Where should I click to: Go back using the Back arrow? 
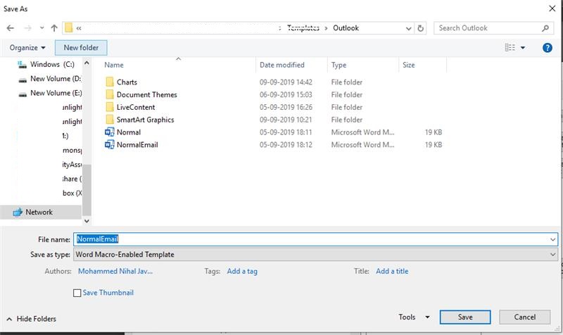[11, 28]
